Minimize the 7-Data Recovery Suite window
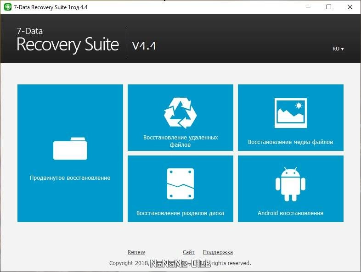The image size is (361, 272). pyautogui.click(x=308, y=7)
